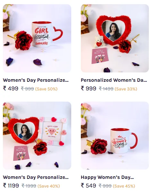Open the Happy Women's Day mug image
The width and height of the screenshot is (154, 192).
coord(115,136)
